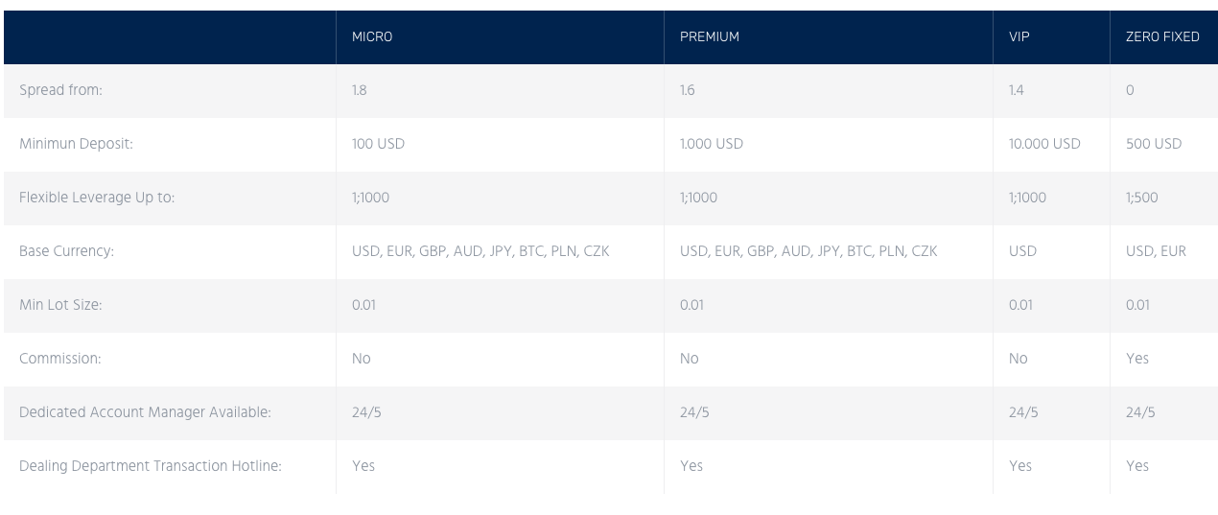This screenshot has height=515, width=1218.
Task: Click the Minimun Deposit row label
Action: click(75, 145)
